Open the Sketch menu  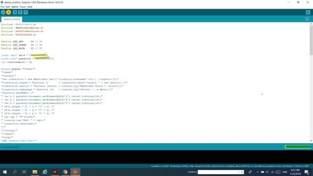coord(15,7)
